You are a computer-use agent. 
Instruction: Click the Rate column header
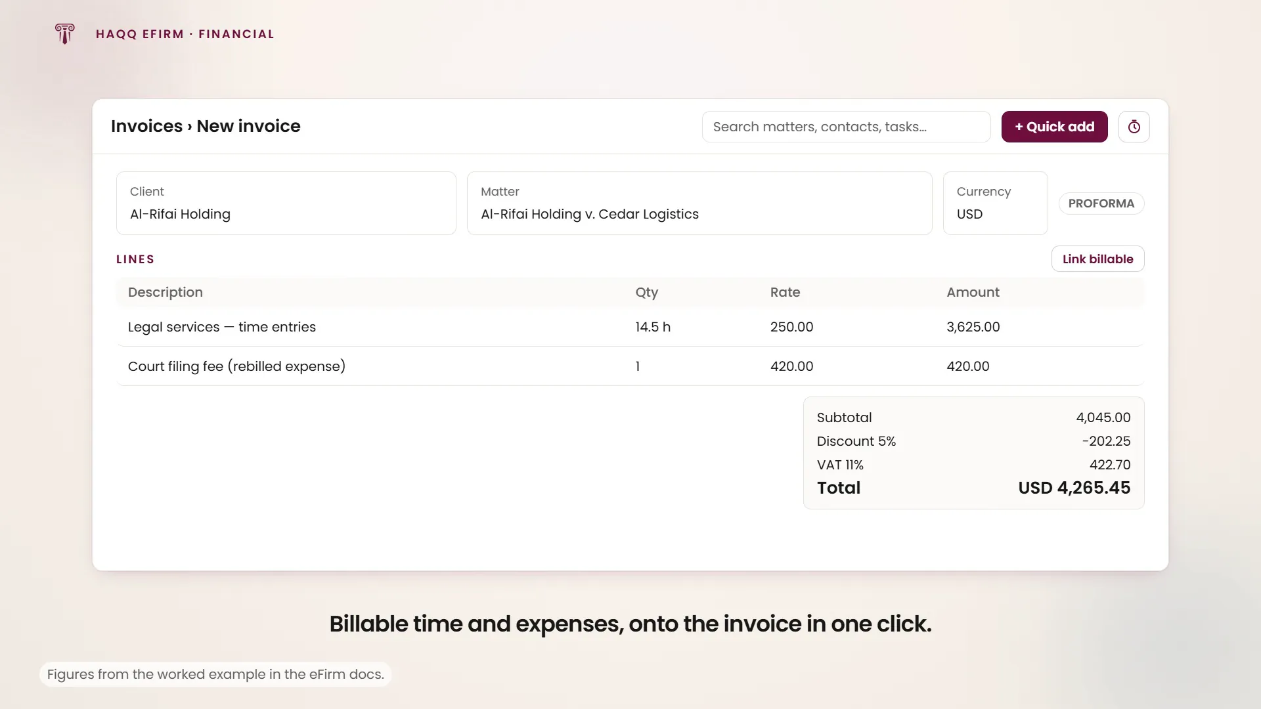click(x=785, y=292)
